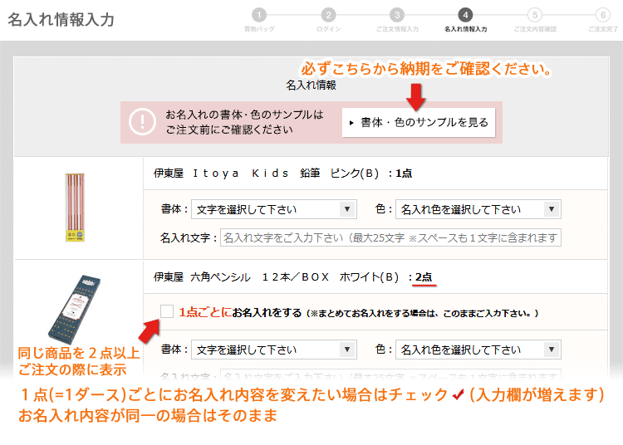Click step 3 ご注文情報入力 circle
623x445 pixels.
[x=397, y=15]
